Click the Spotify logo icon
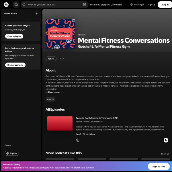 tap(6, 5)
